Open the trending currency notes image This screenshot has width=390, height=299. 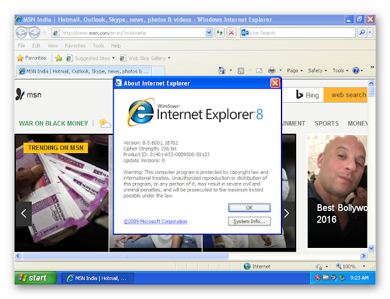click(62, 193)
